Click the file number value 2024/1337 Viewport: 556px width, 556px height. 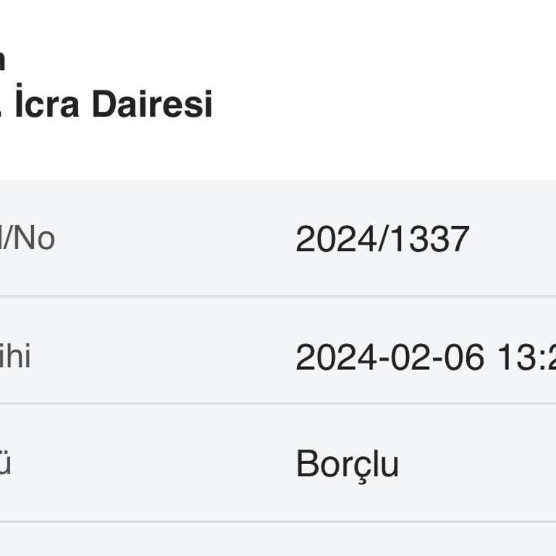tap(382, 239)
